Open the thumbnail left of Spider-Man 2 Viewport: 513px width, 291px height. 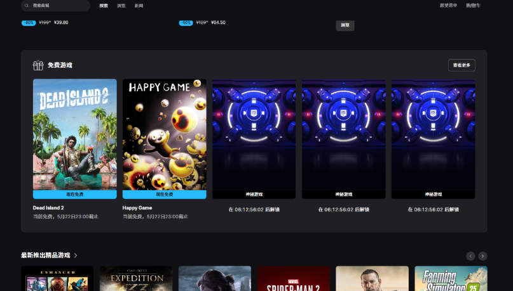point(215,278)
